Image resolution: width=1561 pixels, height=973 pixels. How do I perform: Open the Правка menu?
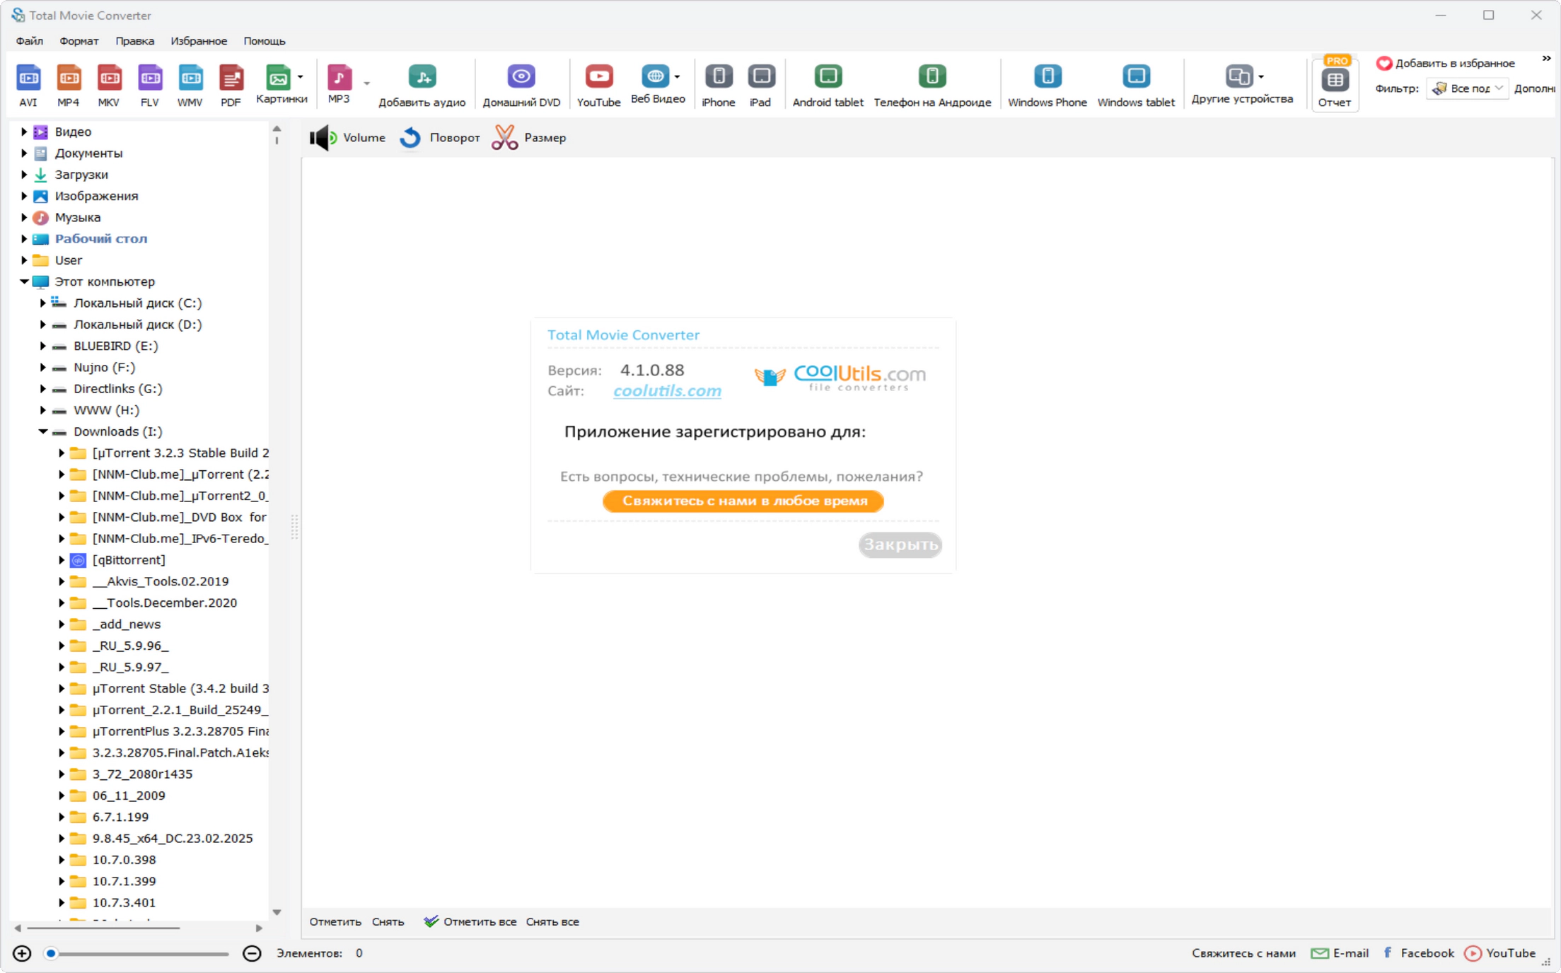[x=135, y=41]
